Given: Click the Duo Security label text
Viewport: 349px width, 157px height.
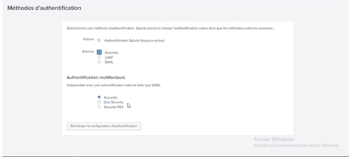Looking at the screenshot, I should click(114, 102).
